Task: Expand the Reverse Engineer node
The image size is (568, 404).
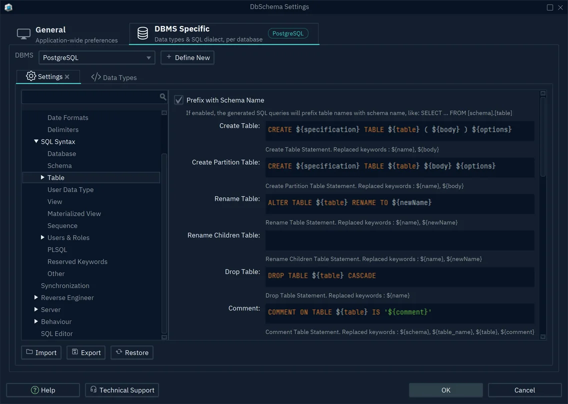Action: (x=36, y=297)
